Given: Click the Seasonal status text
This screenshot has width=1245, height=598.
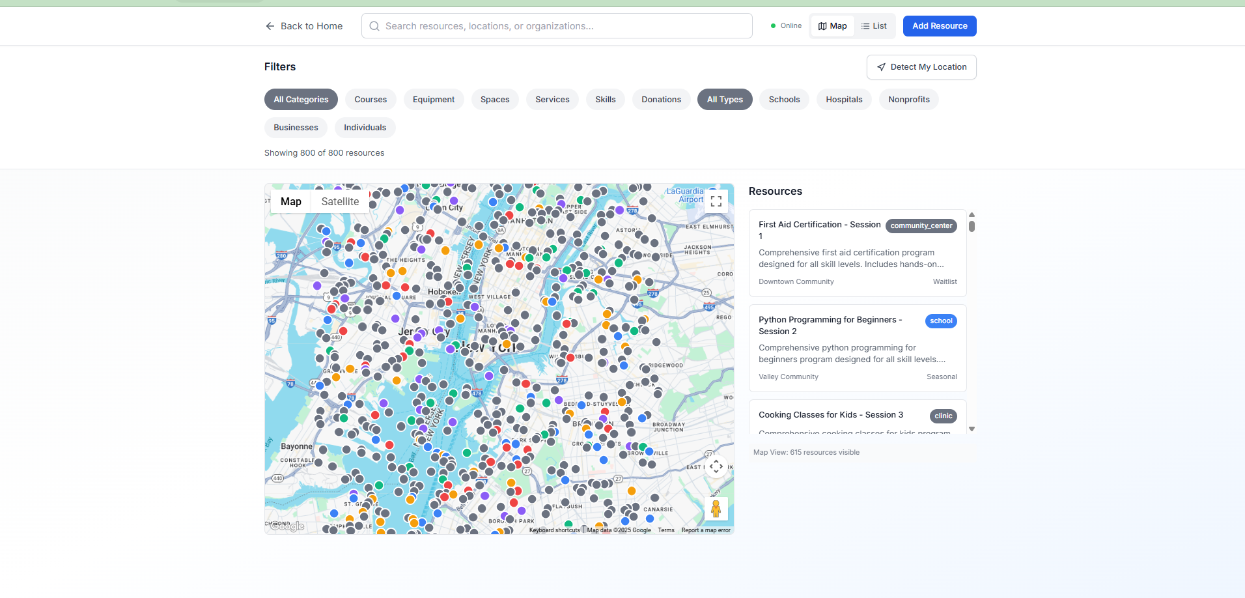Looking at the screenshot, I should pyautogui.click(x=942, y=377).
